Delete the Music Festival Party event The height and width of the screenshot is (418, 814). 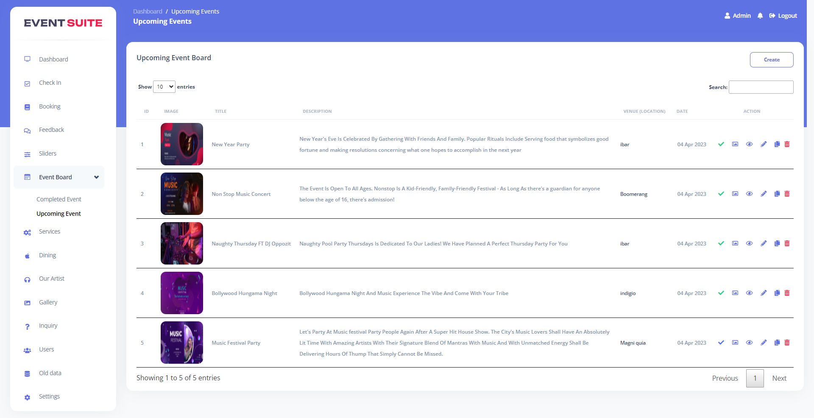tap(787, 343)
